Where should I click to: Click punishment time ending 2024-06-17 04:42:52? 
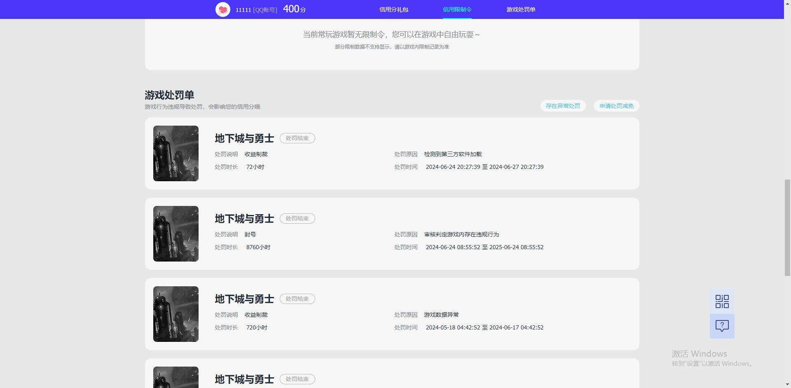coord(484,327)
